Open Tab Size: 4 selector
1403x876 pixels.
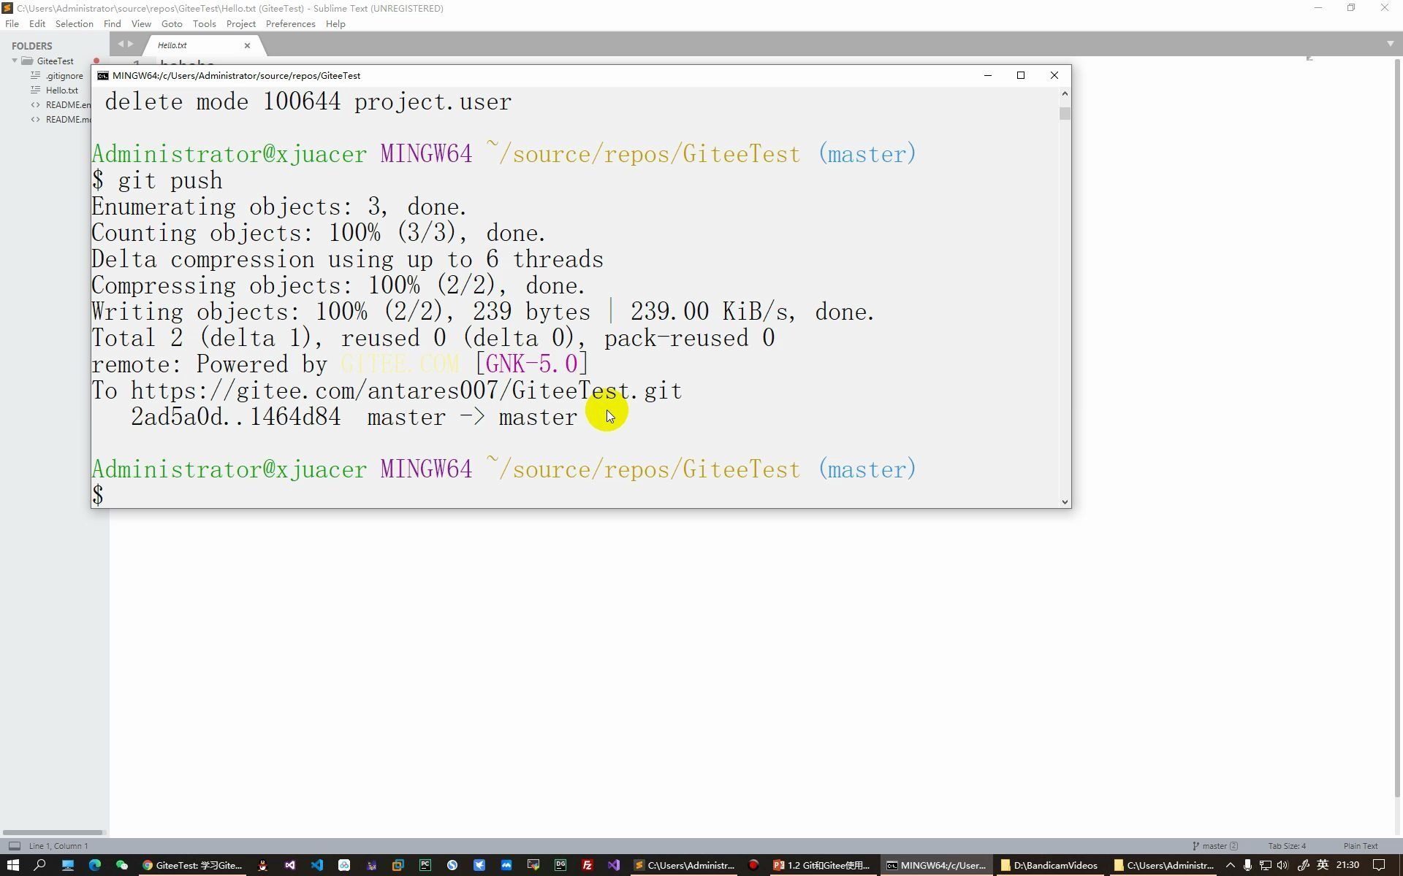coord(1286,846)
